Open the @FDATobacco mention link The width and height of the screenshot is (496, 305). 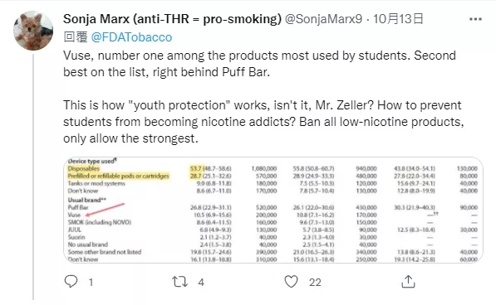(131, 37)
